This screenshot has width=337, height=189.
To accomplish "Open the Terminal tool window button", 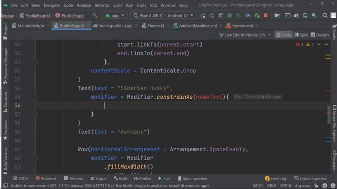I will coord(73,178).
